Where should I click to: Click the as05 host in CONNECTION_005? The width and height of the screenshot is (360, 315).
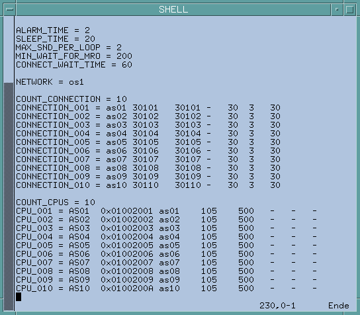click(116, 142)
